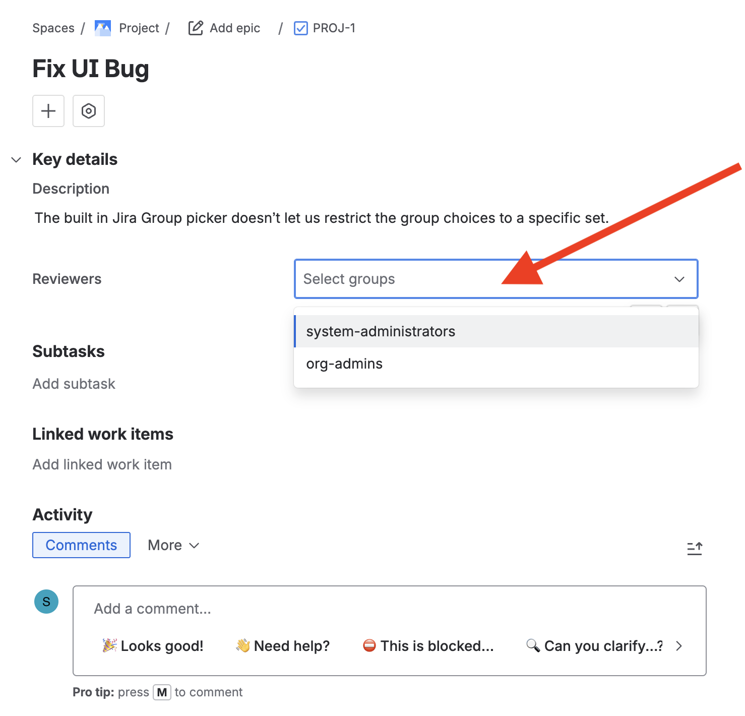This screenshot has width=745, height=716.
Task: Click the Project avatar in the breadcrumb
Action: pyautogui.click(x=102, y=28)
